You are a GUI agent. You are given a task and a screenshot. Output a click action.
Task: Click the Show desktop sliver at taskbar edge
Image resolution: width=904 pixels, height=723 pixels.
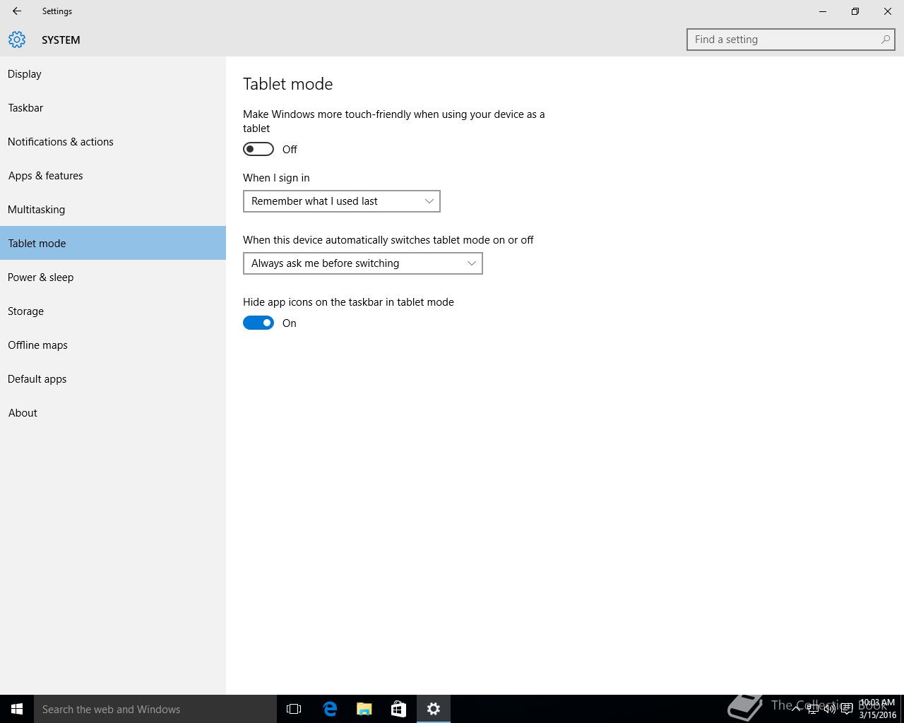click(902, 709)
